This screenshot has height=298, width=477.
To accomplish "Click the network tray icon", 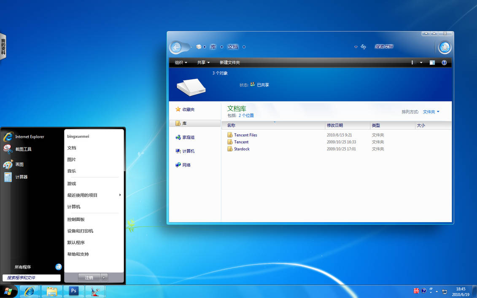I will pos(445,292).
